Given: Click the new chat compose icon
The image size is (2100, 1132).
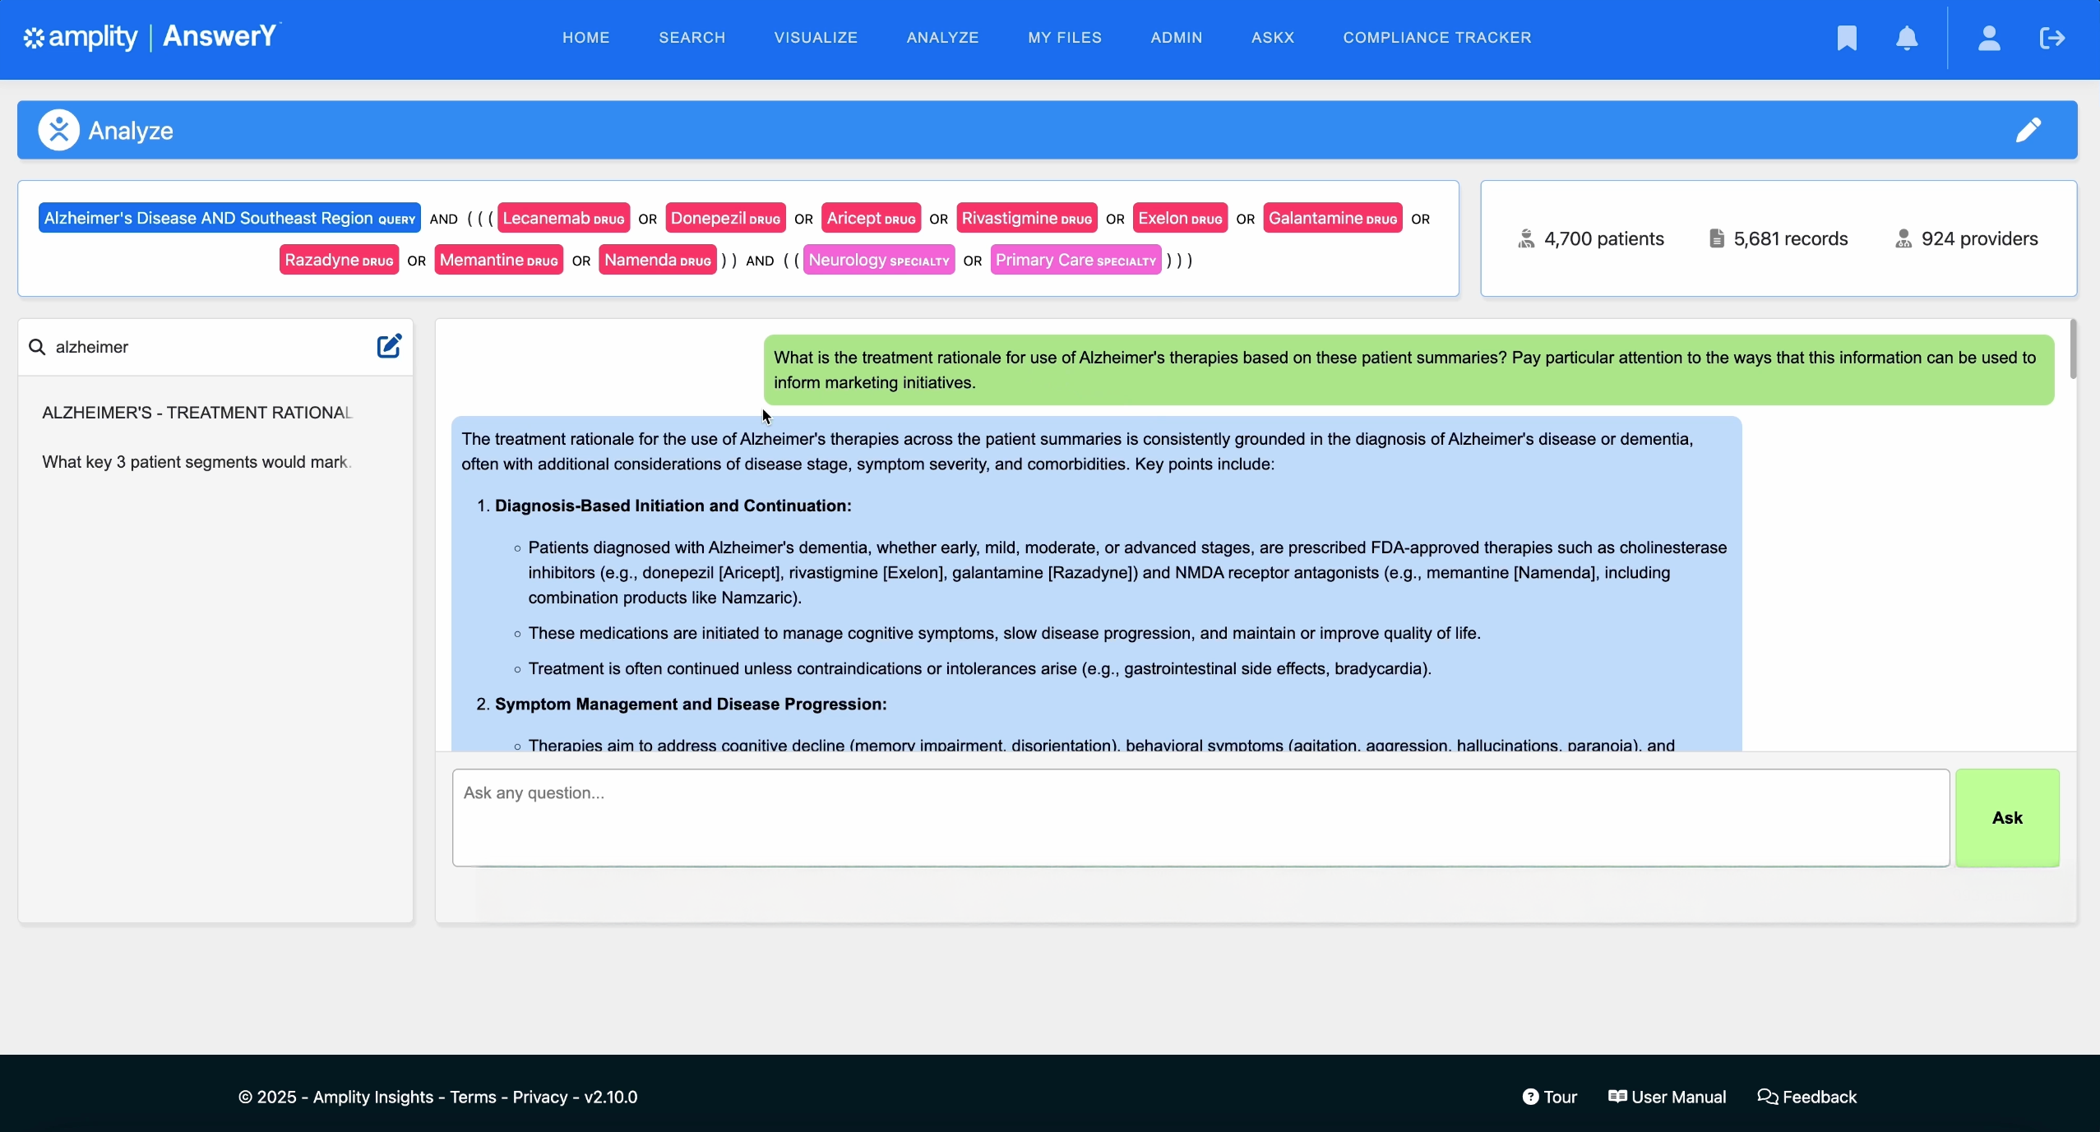Looking at the screenshot, I should pyautogui.click(x=389, y=346).
